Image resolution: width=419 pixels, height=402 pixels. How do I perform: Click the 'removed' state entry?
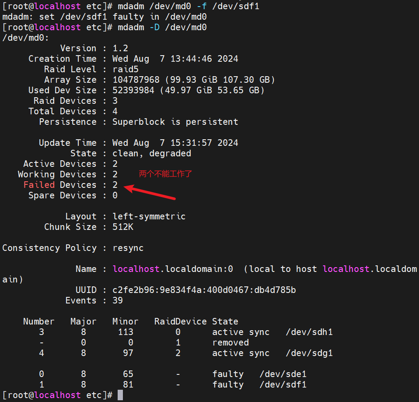tap(230, 342)
